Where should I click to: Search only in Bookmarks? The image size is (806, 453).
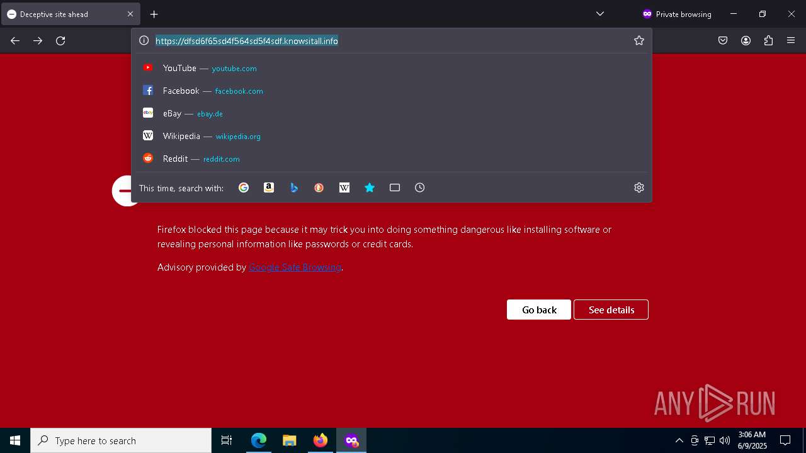[370, 187]
